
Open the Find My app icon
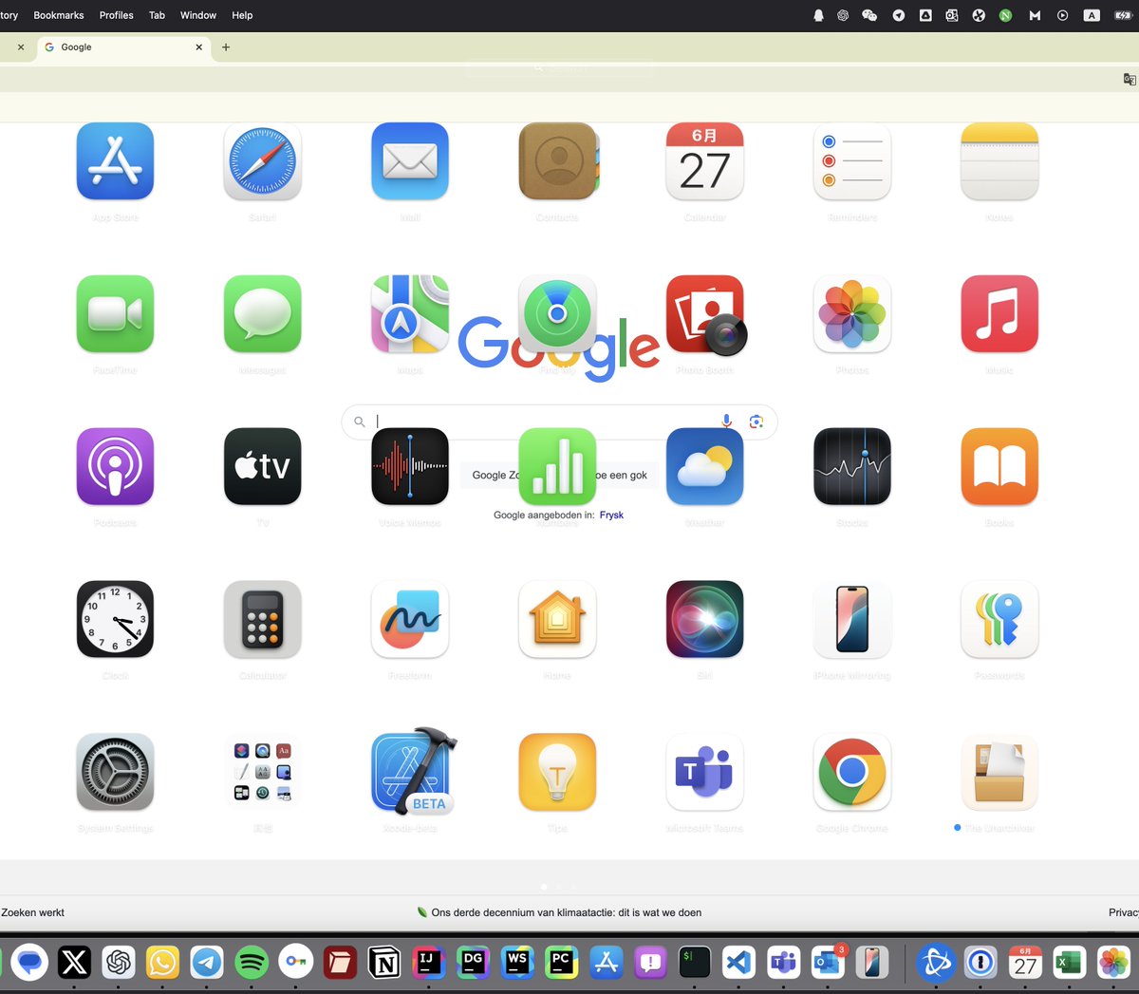click(558, 314)
